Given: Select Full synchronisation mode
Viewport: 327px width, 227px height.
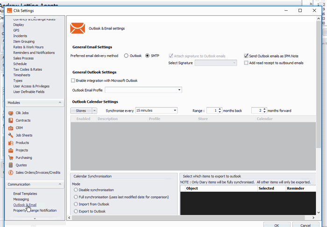Looking at the screenshot, I should (x=76, y=197).
